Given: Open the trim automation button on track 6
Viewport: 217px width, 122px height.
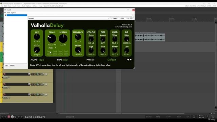Looking at the screenshot, I should tap(5, 77).
